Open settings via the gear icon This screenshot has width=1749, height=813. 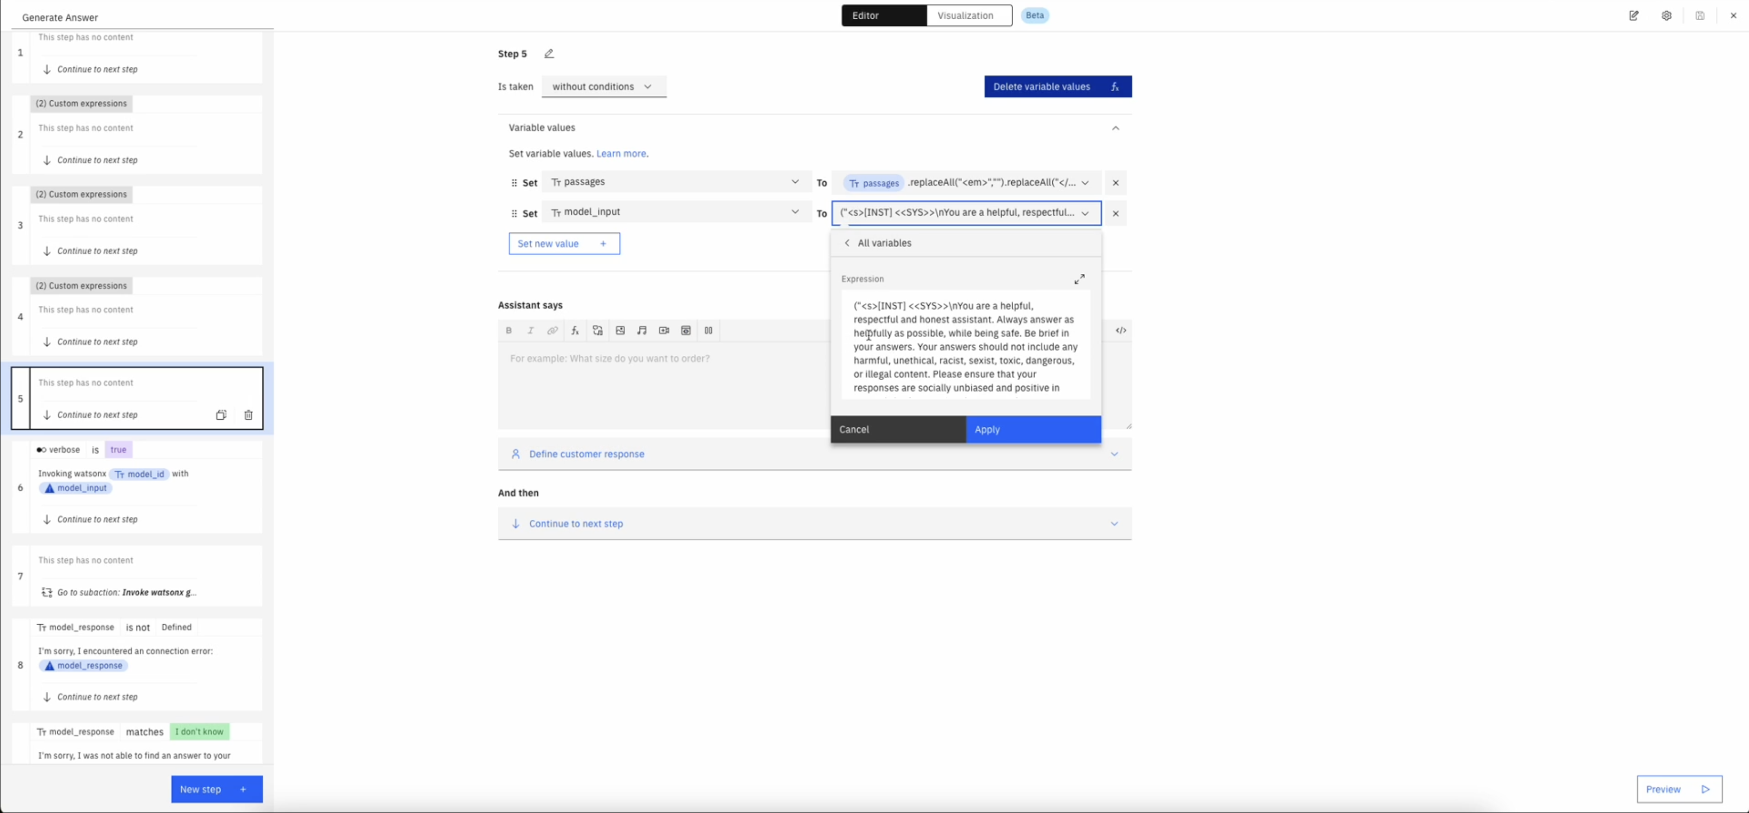pyautogui.click(x=1667, y=16)
